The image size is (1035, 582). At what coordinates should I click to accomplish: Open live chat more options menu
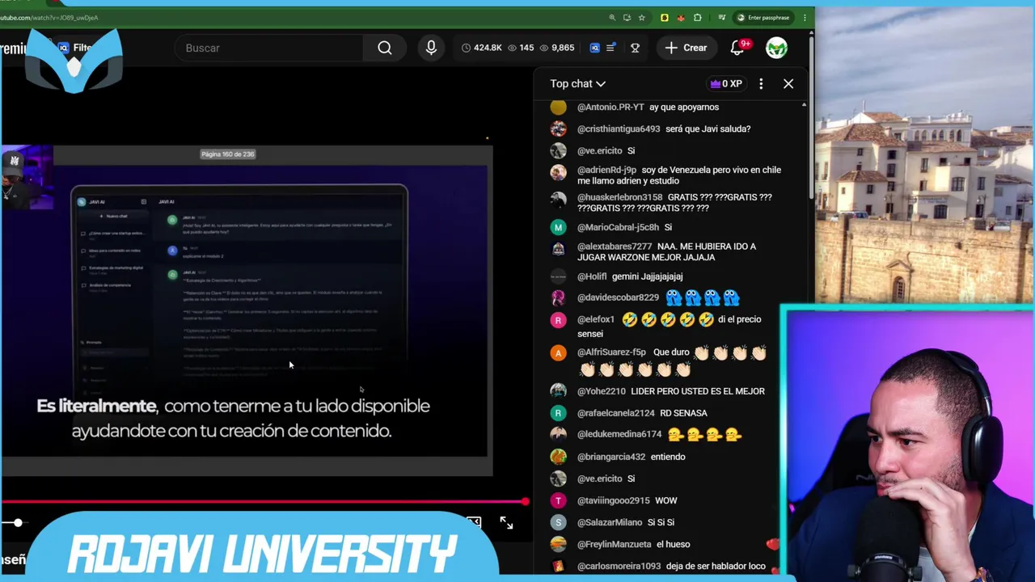[761, 83]
